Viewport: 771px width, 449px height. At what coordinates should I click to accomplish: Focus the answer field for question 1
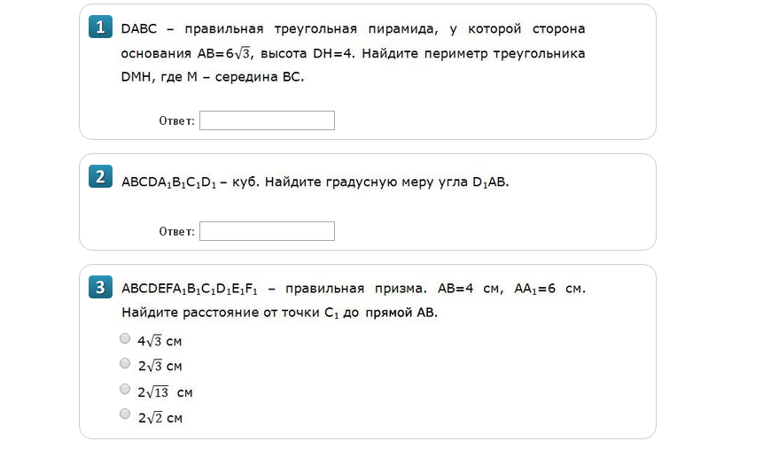coord(267,120)
